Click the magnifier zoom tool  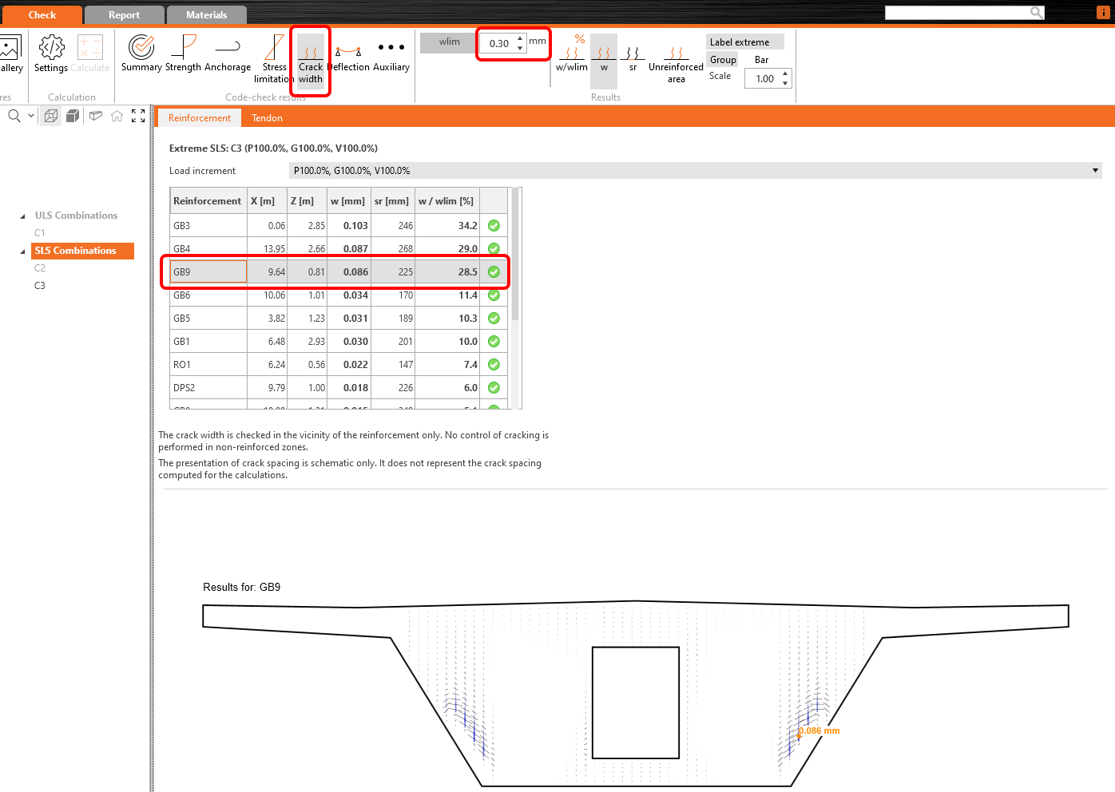click(14, 116)
